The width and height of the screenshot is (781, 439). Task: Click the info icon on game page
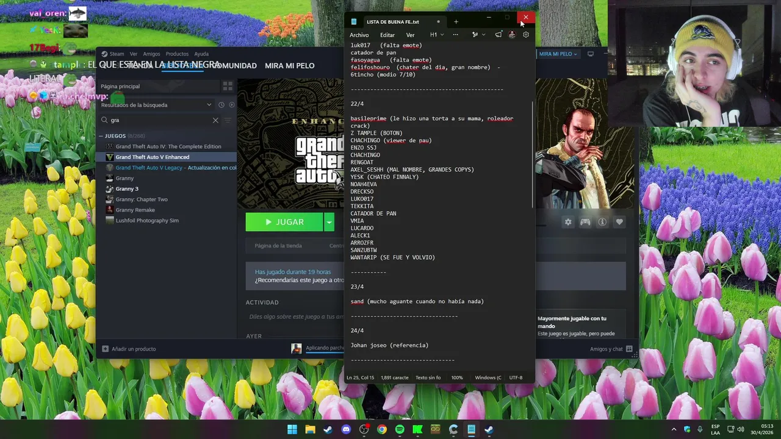(x=602, y=222)
